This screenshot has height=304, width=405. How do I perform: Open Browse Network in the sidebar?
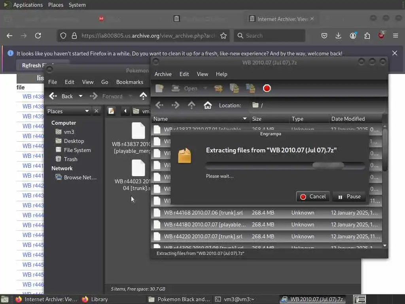76,177
